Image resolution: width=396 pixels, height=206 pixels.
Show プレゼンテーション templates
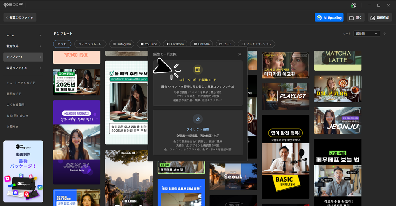click(x=256, y=44)
